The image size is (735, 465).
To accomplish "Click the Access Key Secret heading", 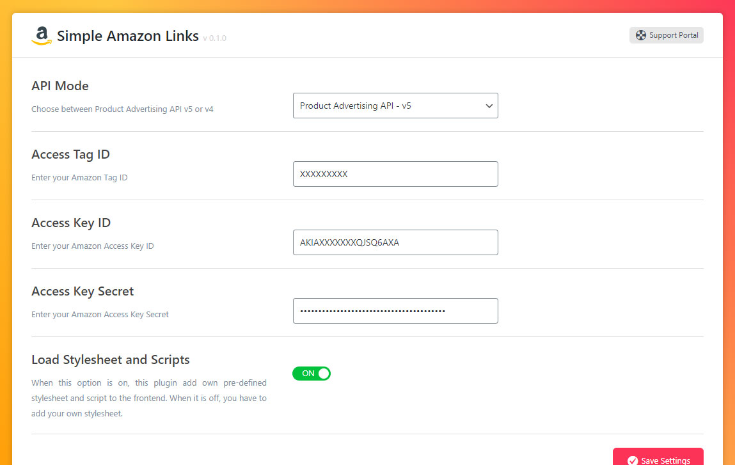I will tap(83, 292).
